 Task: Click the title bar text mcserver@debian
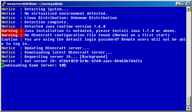35,4
